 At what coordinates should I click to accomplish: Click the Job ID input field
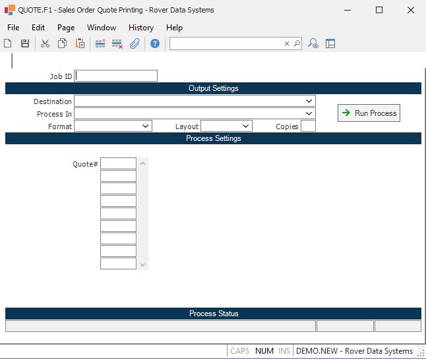point(116,76)
